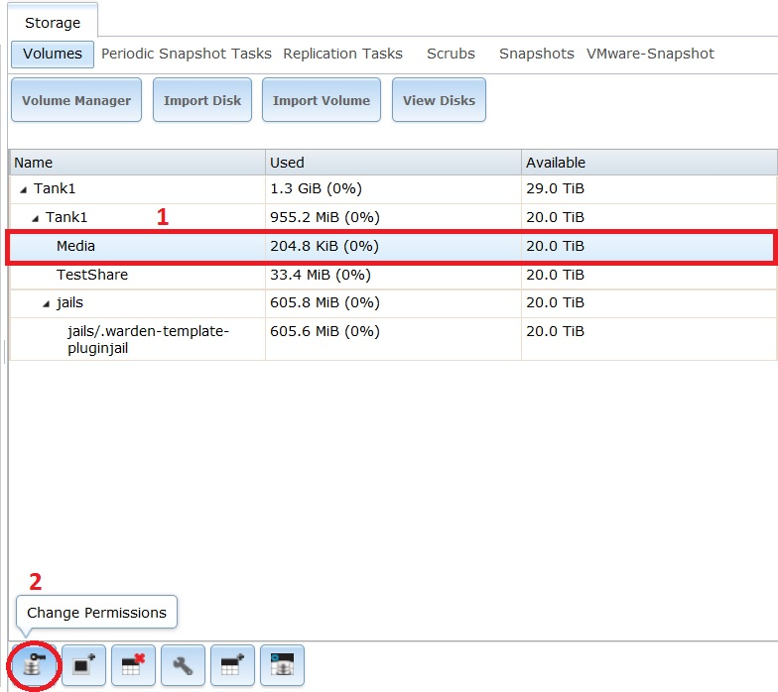
Task: Open the Replication Tasks tab
Action: click(342, 54)
